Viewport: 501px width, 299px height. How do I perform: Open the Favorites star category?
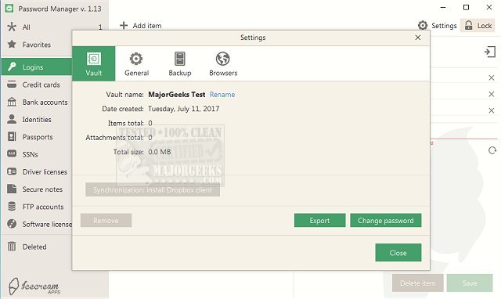coord(37,45)
